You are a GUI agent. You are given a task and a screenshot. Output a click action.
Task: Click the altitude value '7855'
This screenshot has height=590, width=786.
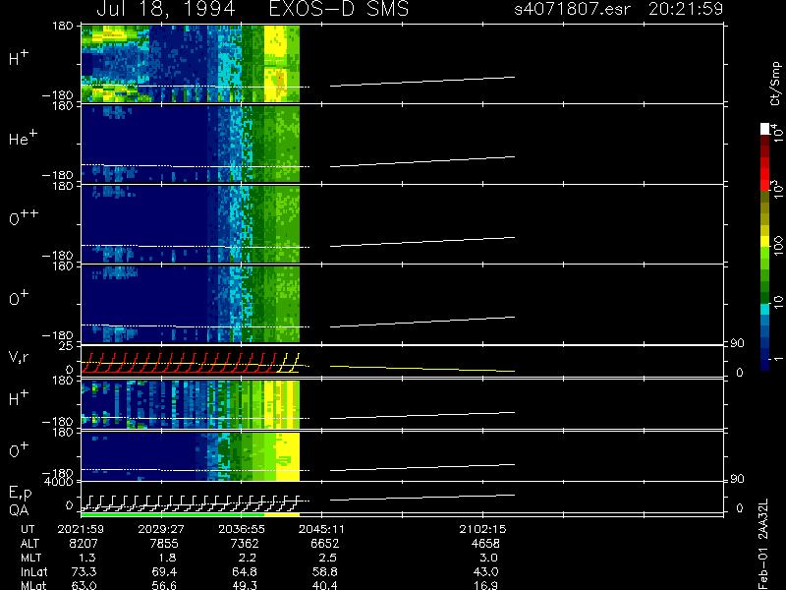pyautogui.click(x=164, y=544)
